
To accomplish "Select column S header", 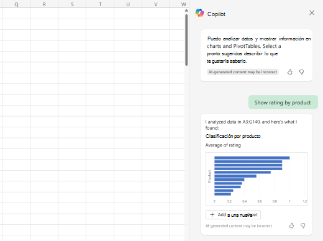I will (72, 4).
